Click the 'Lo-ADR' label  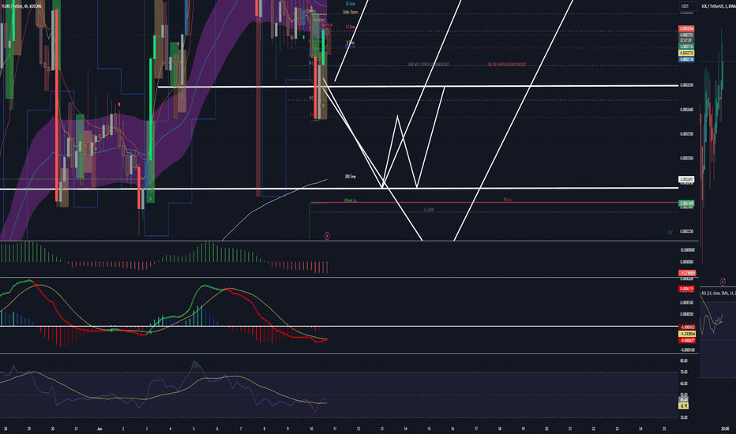pos(429,210)
